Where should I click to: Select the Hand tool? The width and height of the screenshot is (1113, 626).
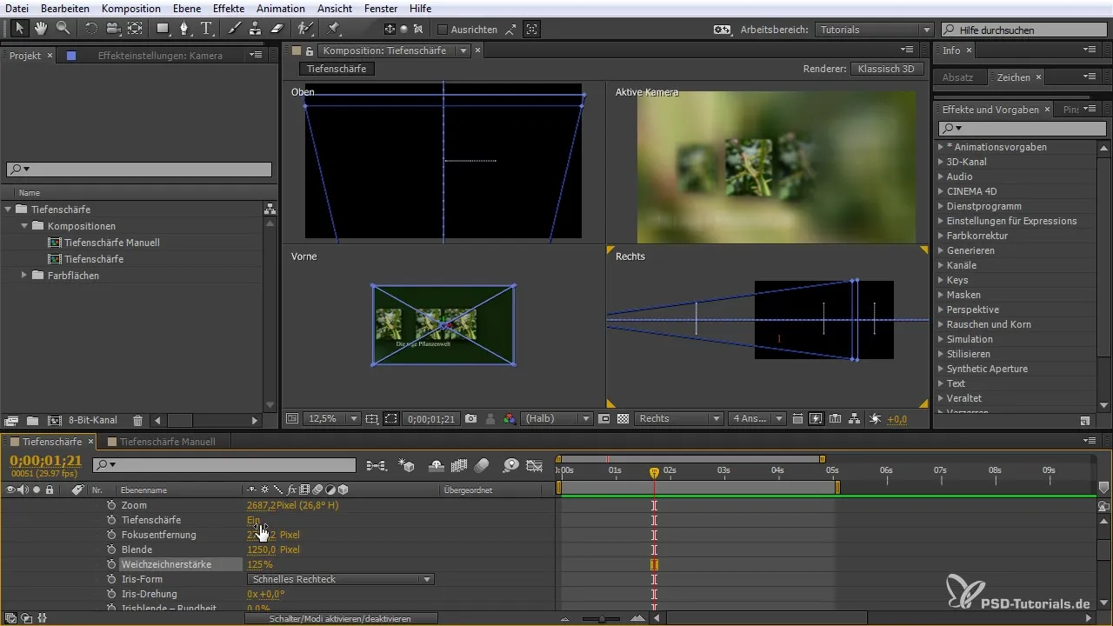pyautogui.click(x=41, y=29)
